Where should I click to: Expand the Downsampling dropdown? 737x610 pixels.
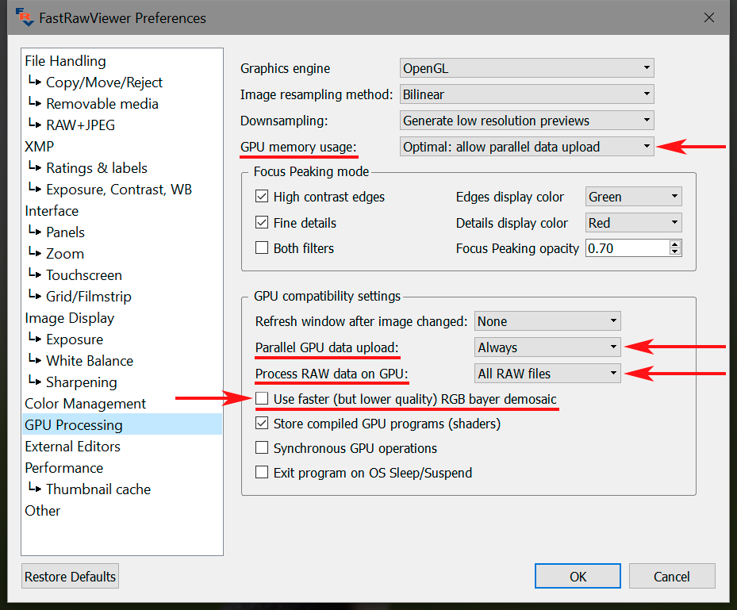(527, 121)
